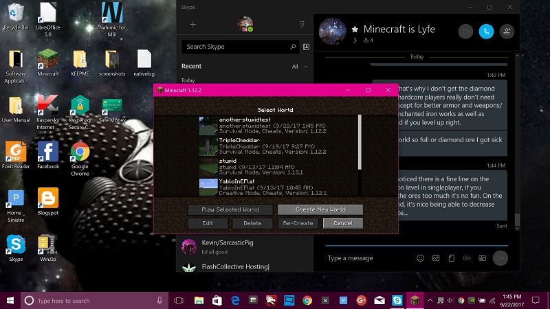The height and width of the screenshot is (309, 550).
Task: Add people to the Skype group
Action: pos(507,32)
